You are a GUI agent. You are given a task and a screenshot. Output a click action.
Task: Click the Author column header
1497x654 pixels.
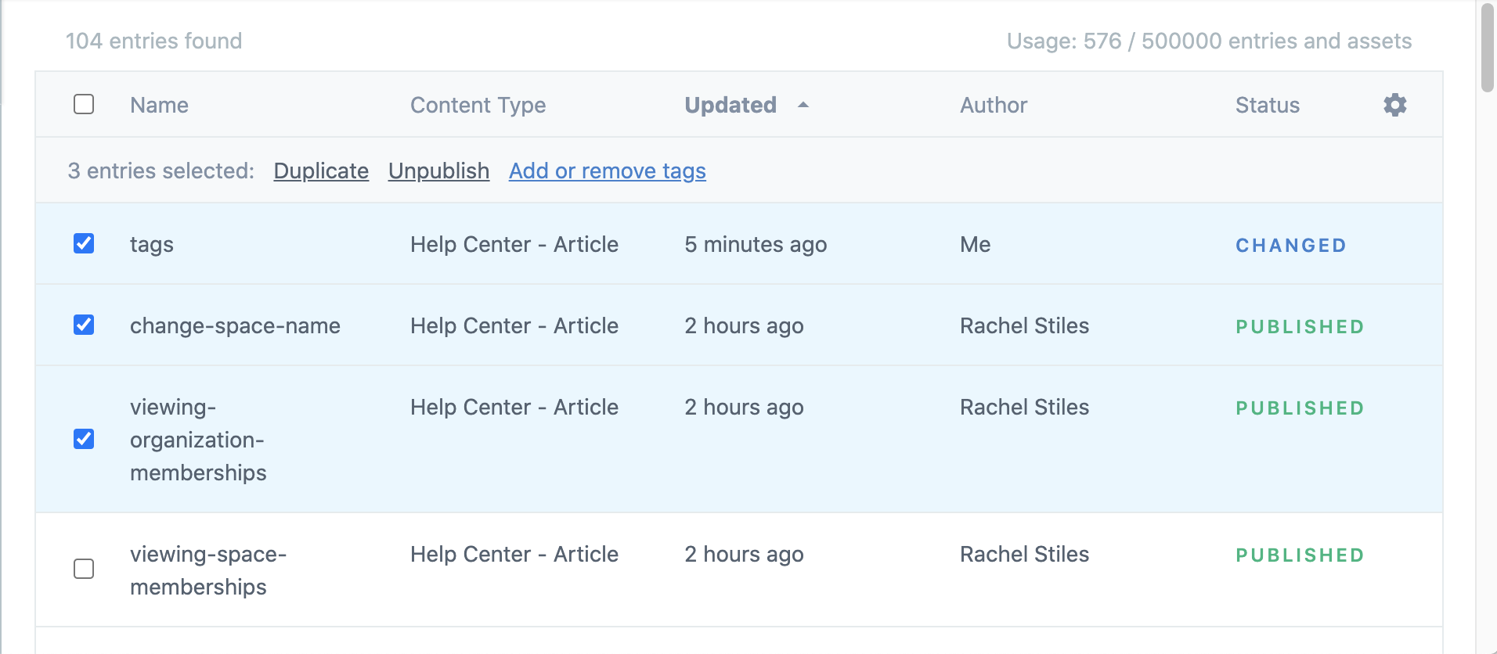coord(993,105)
